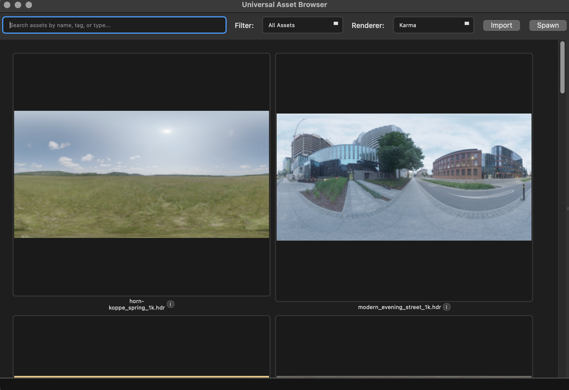The image size is (569, 390).
Task: Click the Renderer dropdown arrow indicator
Action: [x=467, y=24]
